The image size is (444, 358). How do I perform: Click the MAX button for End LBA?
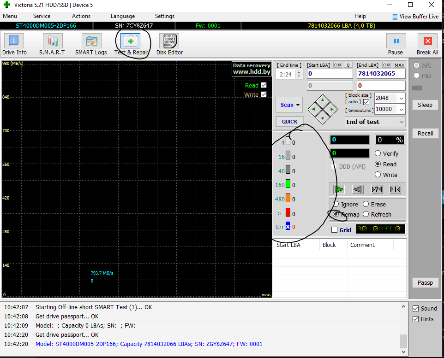(x=399, y=65)
